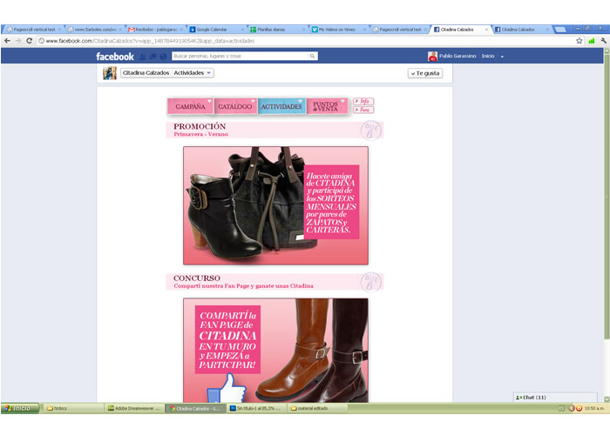Screen dimensions: 610x435
Task: Bookmark page with the star icon
Action: pyautogui.click(x=579, y=41)
